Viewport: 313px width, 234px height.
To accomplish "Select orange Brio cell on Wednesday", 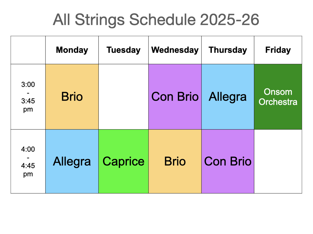I will tap(175, 161).
